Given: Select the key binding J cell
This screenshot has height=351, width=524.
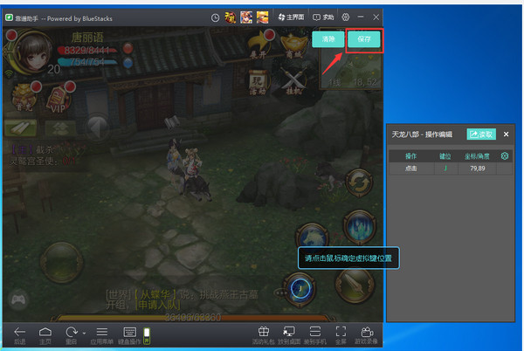Looking at the screenshot, I should (x=445, y=169).
